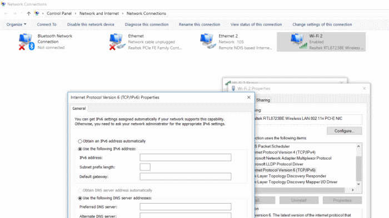Click Control Panel in the breadcrumb

coord(59,13)
